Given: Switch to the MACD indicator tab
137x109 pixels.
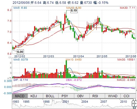Looking at the screenshot, I should click(20, 96).
